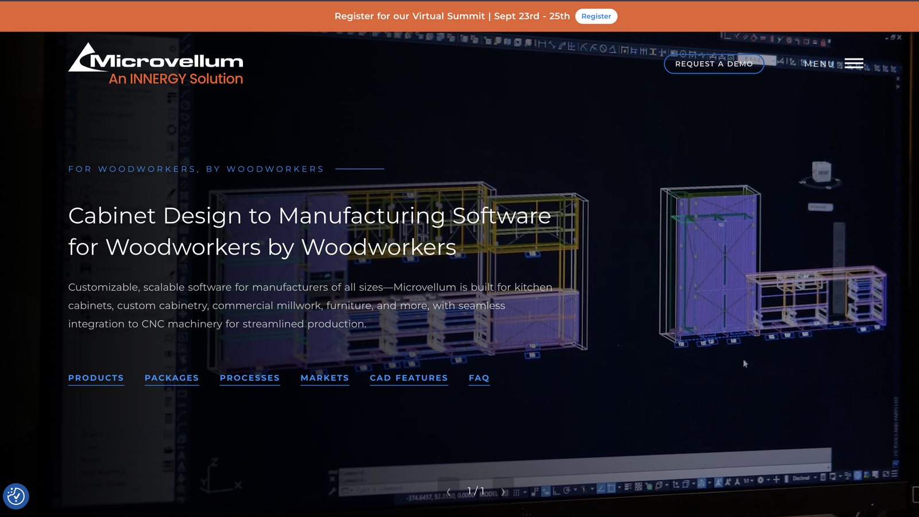Image resolution: width=919 pixels, height=517 pixels.
Task: Click the MENU text label
Action: (819, 64)
